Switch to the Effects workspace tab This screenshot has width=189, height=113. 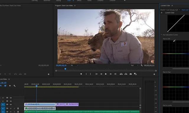[x=79, y=1]
